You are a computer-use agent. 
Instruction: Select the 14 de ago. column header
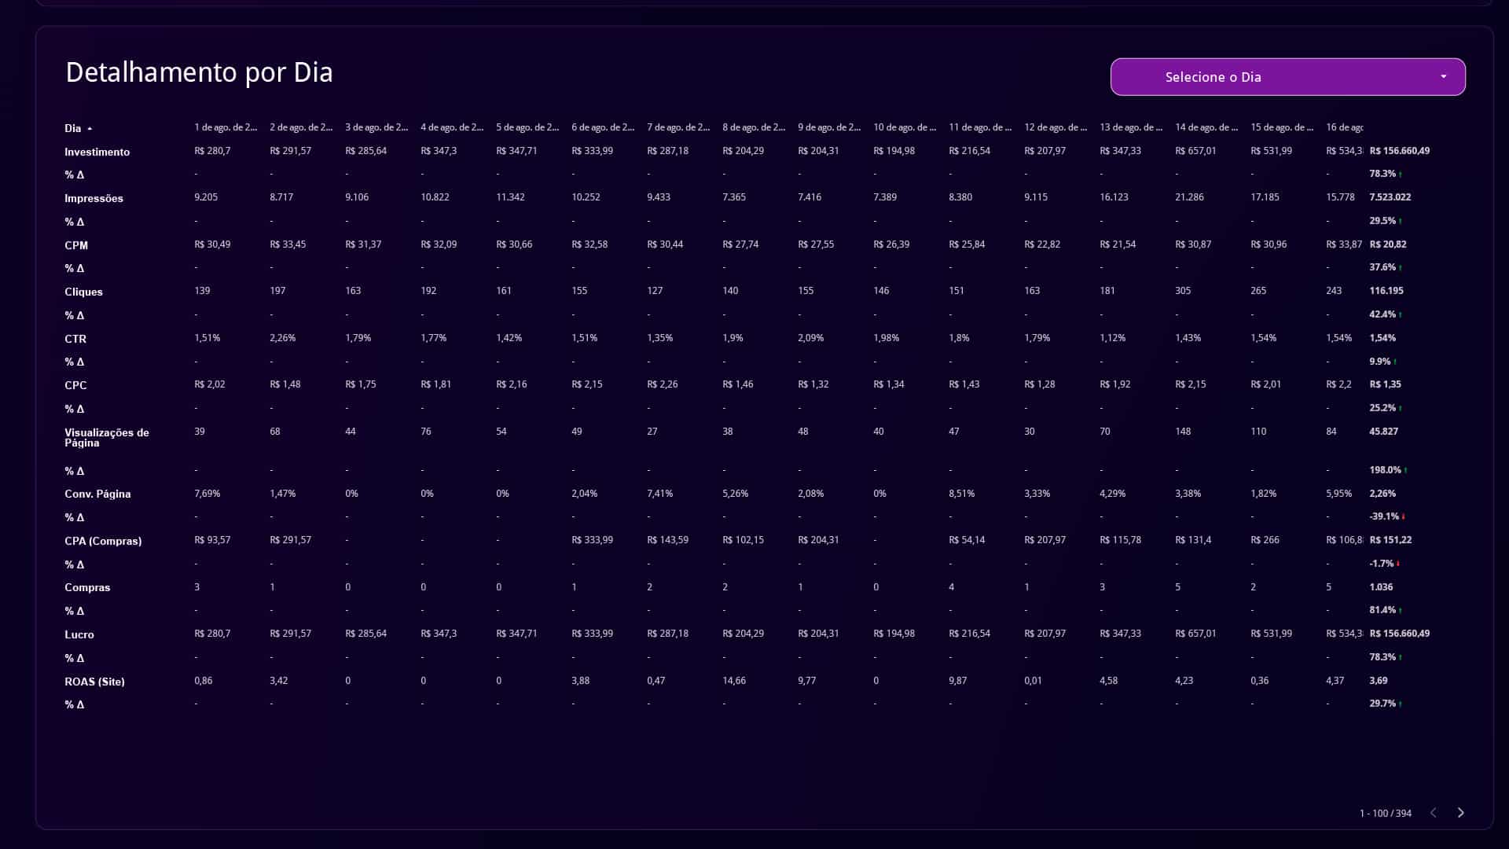tap(1206, 127)
